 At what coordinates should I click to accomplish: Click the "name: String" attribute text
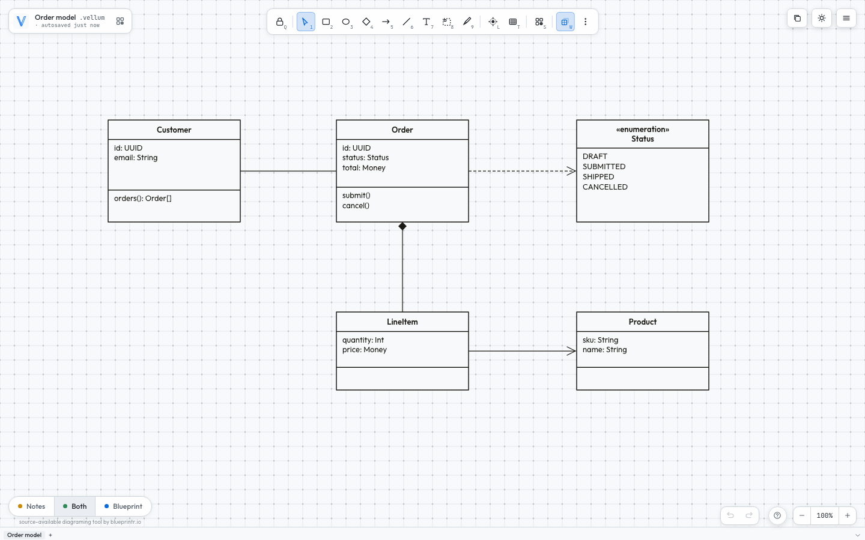[x=604, y=350]
